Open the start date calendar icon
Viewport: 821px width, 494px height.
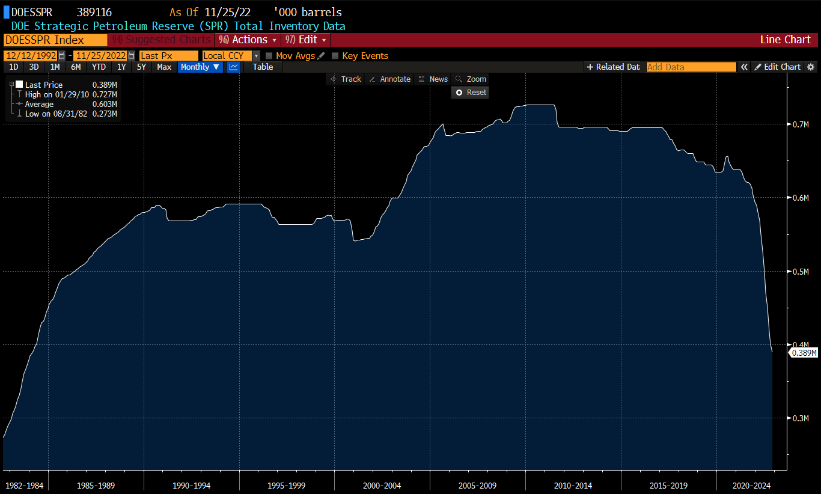click(62, 56)
